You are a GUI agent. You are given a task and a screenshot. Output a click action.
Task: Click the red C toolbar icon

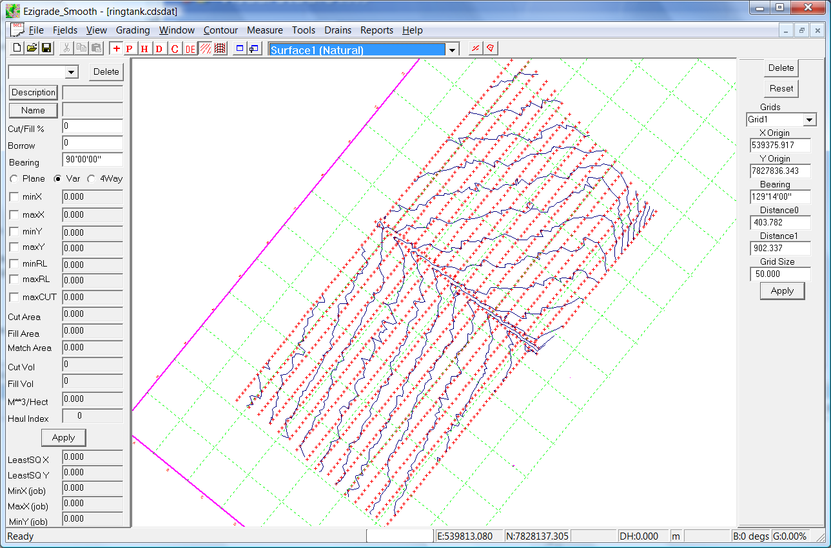point(175,49)
